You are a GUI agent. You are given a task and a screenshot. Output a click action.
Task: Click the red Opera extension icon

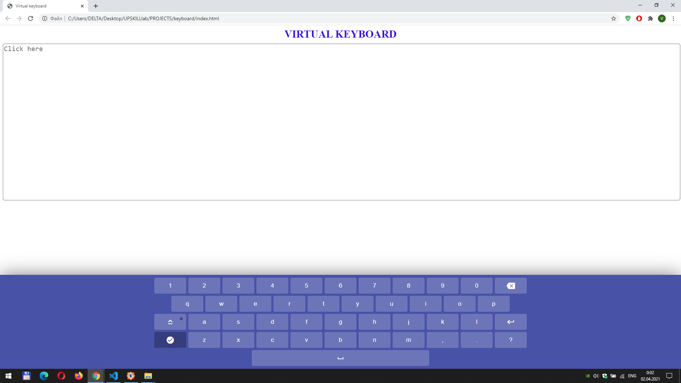(x=639, y=18)
